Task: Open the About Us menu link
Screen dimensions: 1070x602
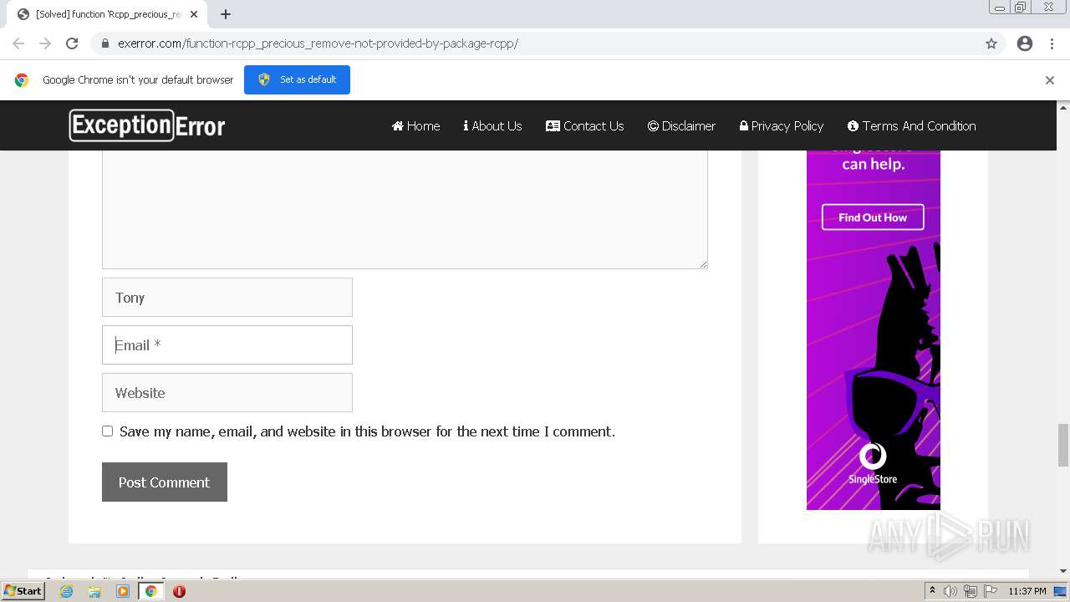Action: [492, 125]
